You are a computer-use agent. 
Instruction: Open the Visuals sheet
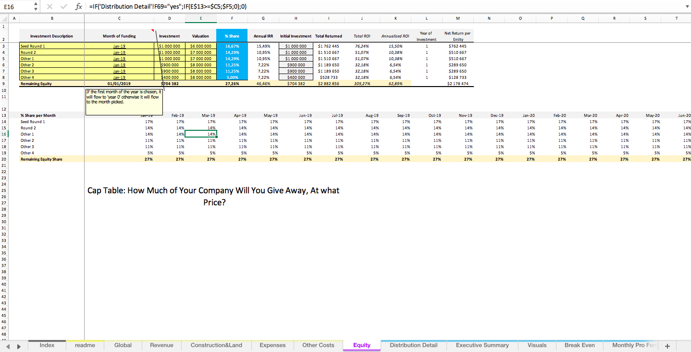pos(537,345)
